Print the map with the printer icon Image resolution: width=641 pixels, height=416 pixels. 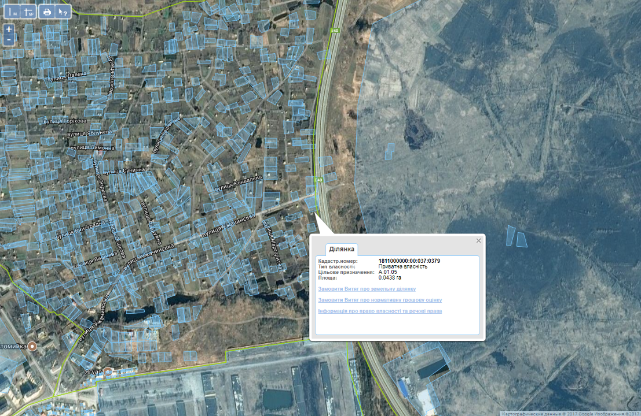pos(46,12)
